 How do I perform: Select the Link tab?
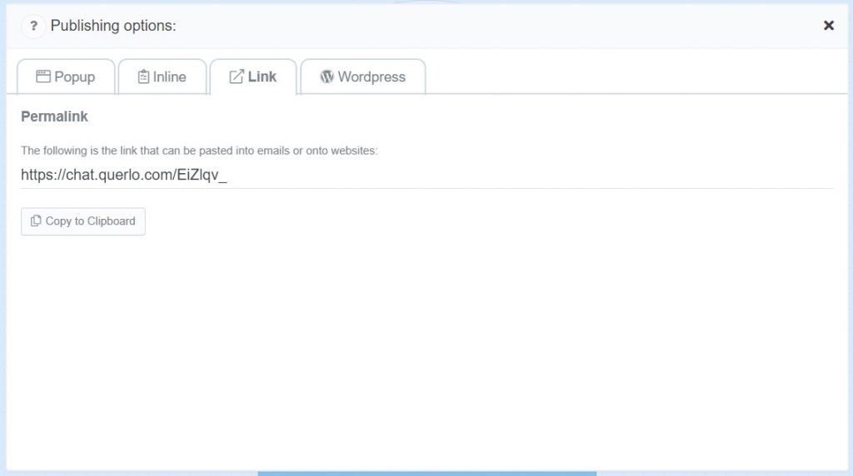click(x=253, y=77)
